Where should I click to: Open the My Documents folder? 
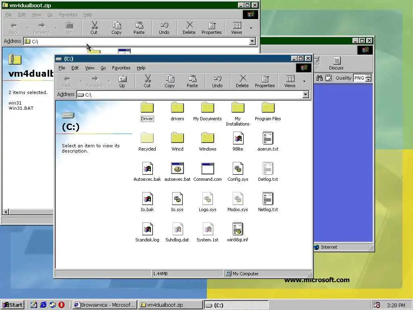(208, 111)
